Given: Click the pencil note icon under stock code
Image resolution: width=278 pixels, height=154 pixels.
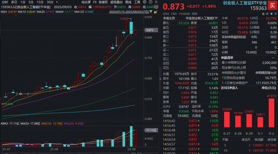Looking at the screenshot, I should (x=267, y=14).
